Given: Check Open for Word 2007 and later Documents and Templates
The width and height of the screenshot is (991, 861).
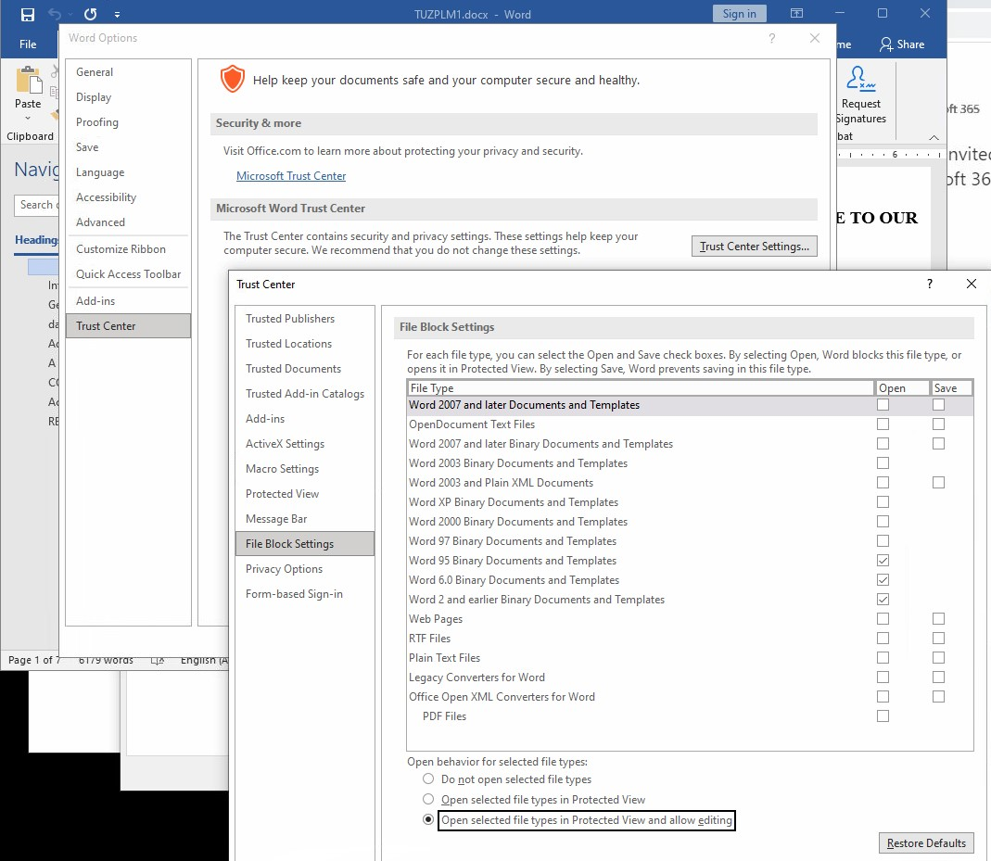Looking at the screenshot, I should point(883,405).
